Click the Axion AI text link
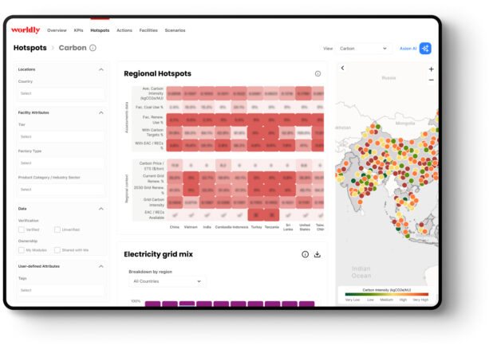This screenshot has width=493, height=349. (407, 49)
